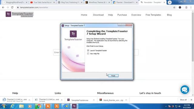The width and height of the screenshot is (194, 109).
Task: Open Action Center flag tray icon
Action: point(169,106)
